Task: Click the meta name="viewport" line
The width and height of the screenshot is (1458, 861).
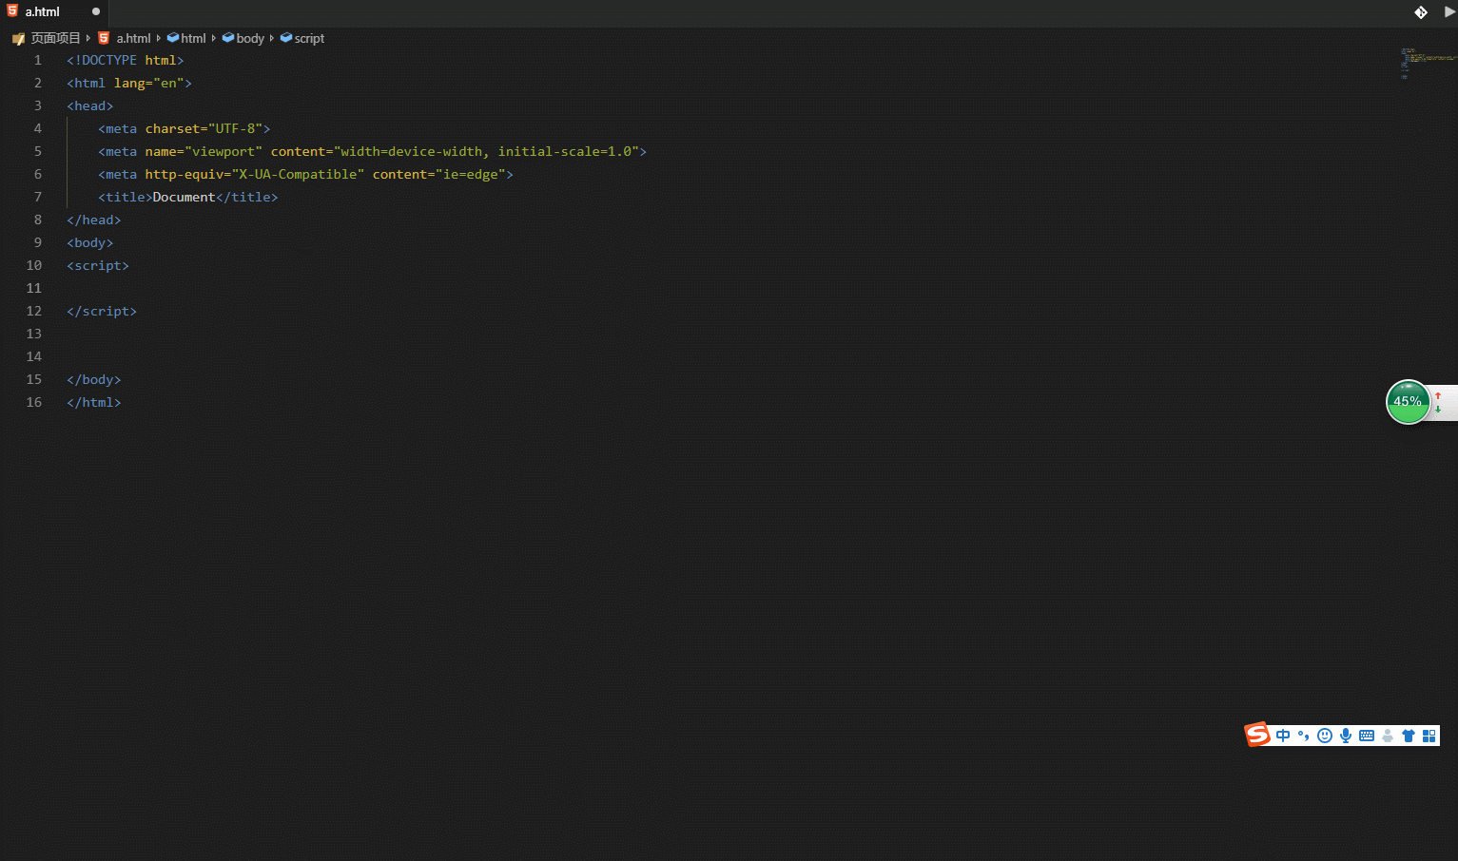Action: point(373,151)
